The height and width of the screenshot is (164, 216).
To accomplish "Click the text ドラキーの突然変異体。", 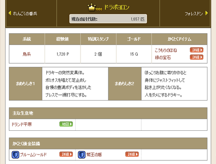I will pos(65,73).
